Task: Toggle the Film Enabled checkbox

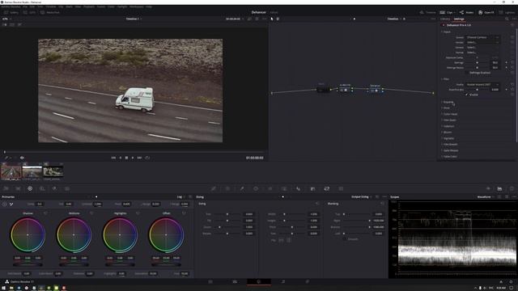Action: 467,95
